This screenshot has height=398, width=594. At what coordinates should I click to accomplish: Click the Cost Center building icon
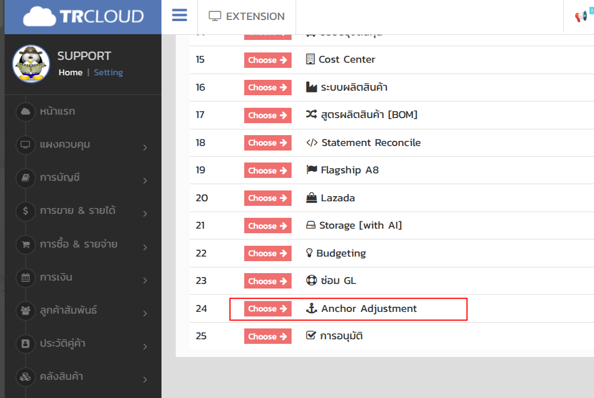pyautogui.click(x=310, y=59)
